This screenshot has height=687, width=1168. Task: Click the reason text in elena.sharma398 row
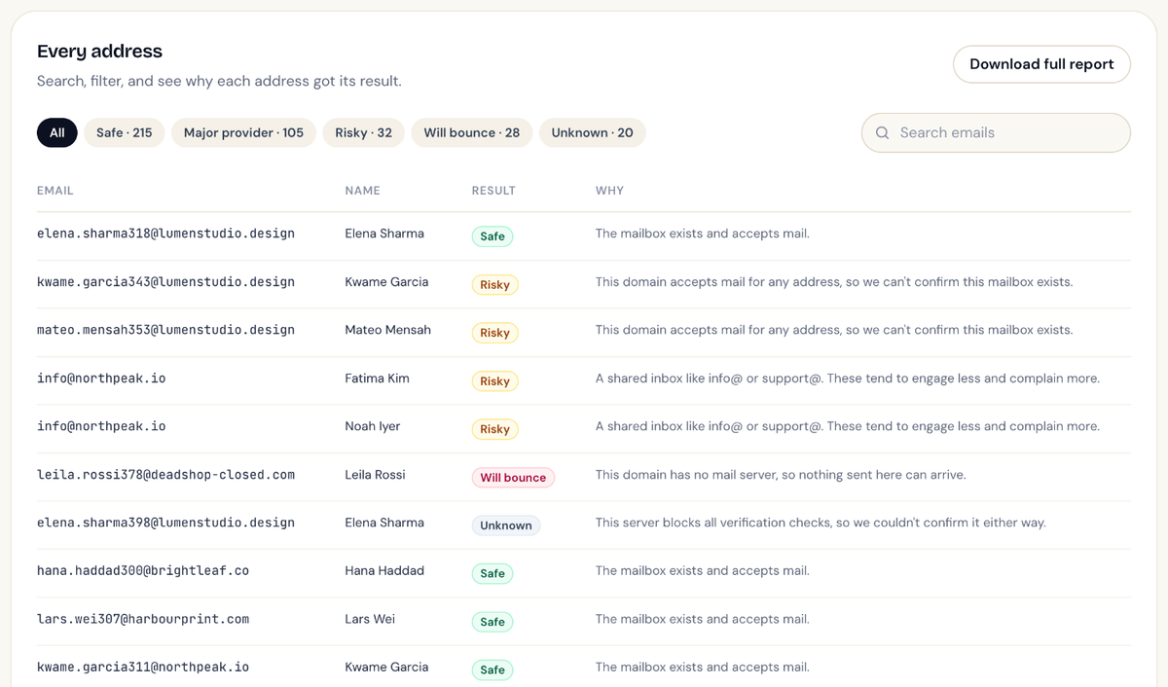pos(821,523)
